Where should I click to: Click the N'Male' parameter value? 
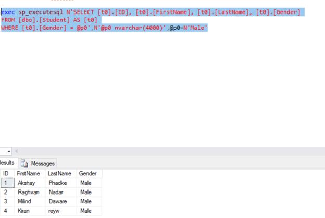(x=195, y=28)
